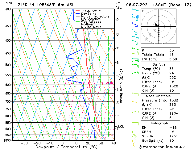The width and height of the screenshot is (194, 149).
Task: Select the 'Wet Adiabat' legend entry
Action: 91,21
